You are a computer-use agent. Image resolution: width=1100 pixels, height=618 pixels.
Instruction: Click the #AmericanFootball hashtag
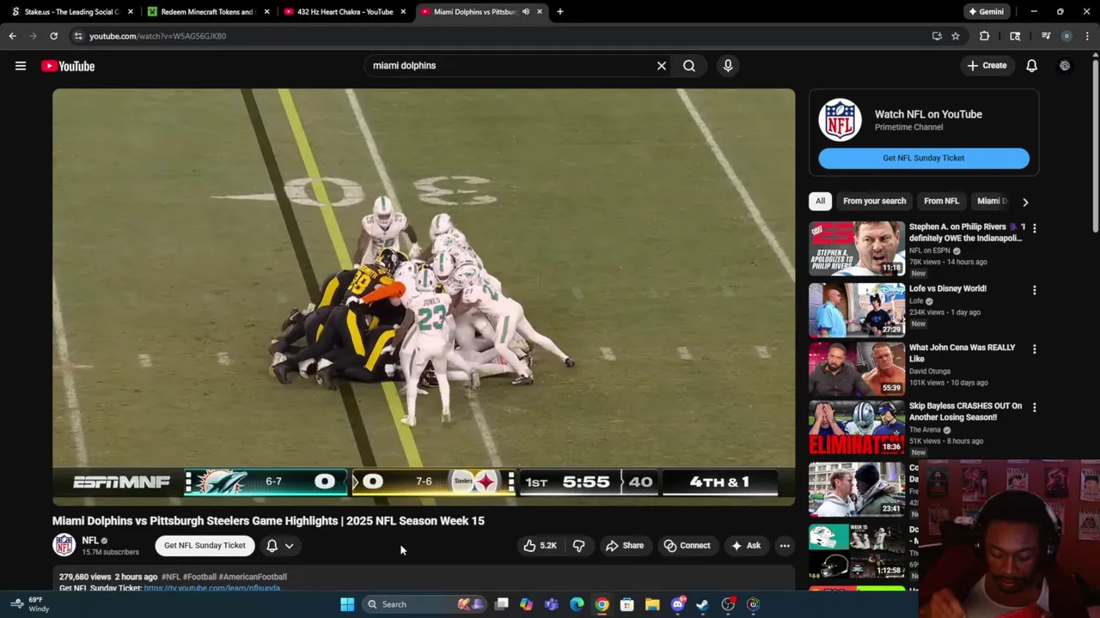[x=253, y=577]
